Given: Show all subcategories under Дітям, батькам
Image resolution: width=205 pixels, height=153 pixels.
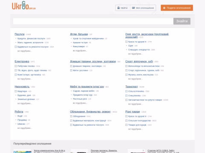Looking at the screenshot, I should 80,51.
